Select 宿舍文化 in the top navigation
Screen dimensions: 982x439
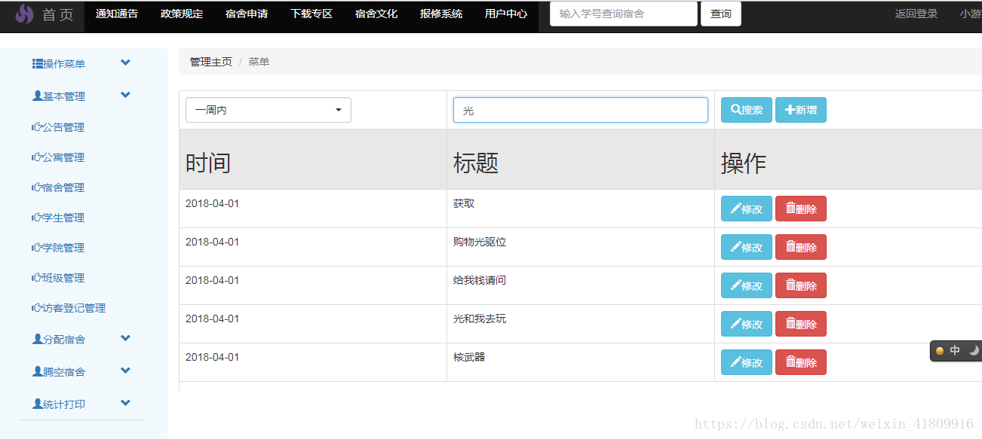376,14
